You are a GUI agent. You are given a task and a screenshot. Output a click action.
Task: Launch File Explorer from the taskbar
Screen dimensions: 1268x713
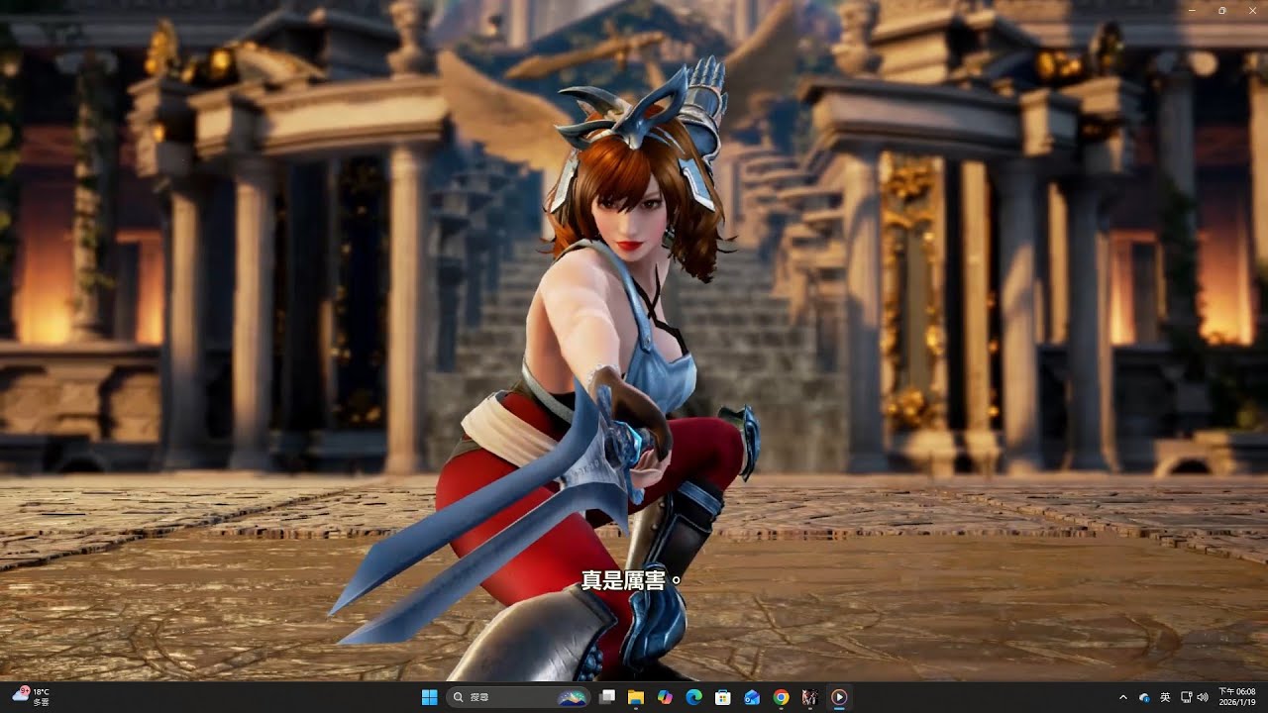[x=636, y=697]
